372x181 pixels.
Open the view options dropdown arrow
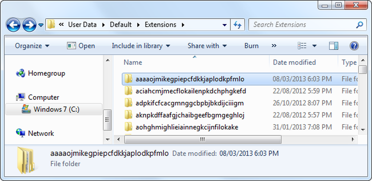pos(314,46)
